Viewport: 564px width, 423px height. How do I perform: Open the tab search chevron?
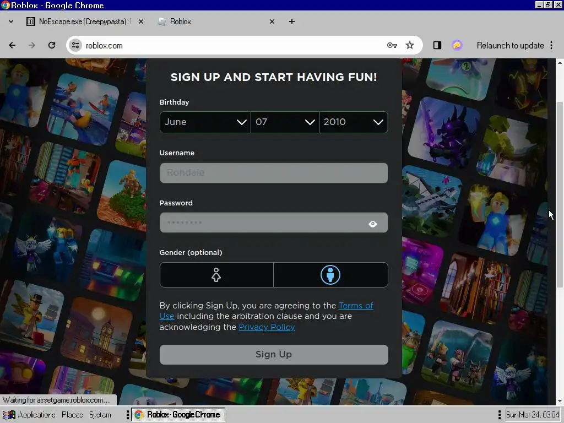(11, 21)
